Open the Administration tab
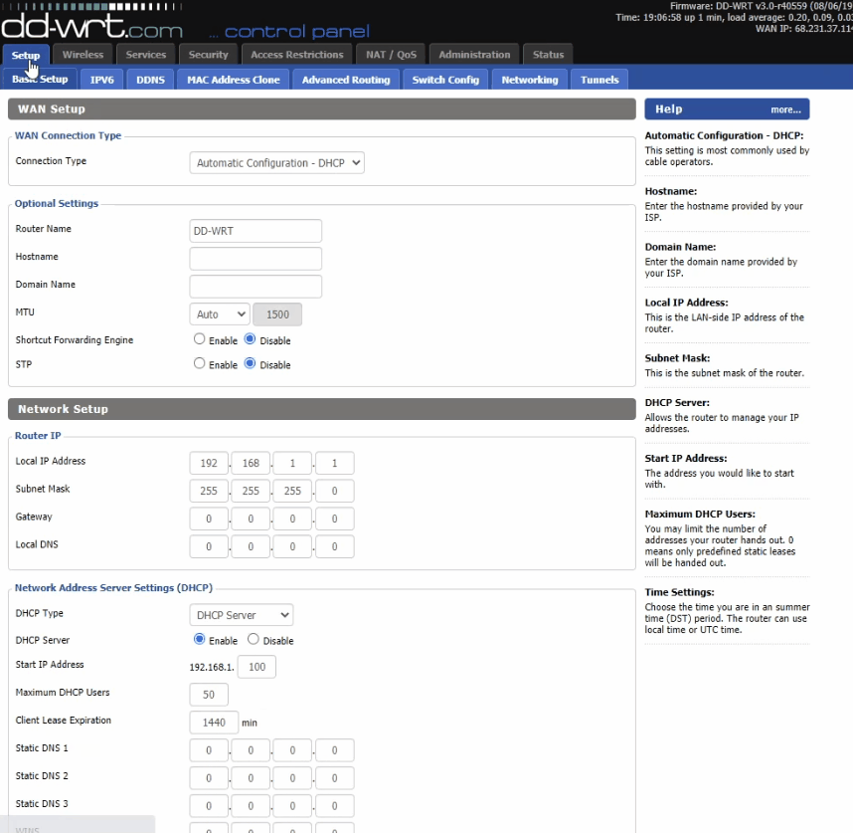853x833 pixels. pyautogui.click(x=474, y=55)
